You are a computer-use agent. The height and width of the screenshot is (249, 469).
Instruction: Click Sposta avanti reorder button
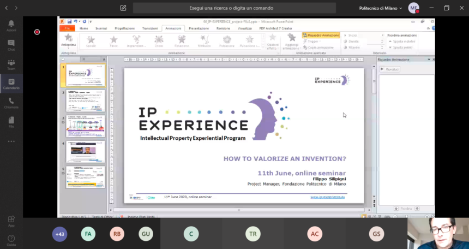click(x=400, y=48)
